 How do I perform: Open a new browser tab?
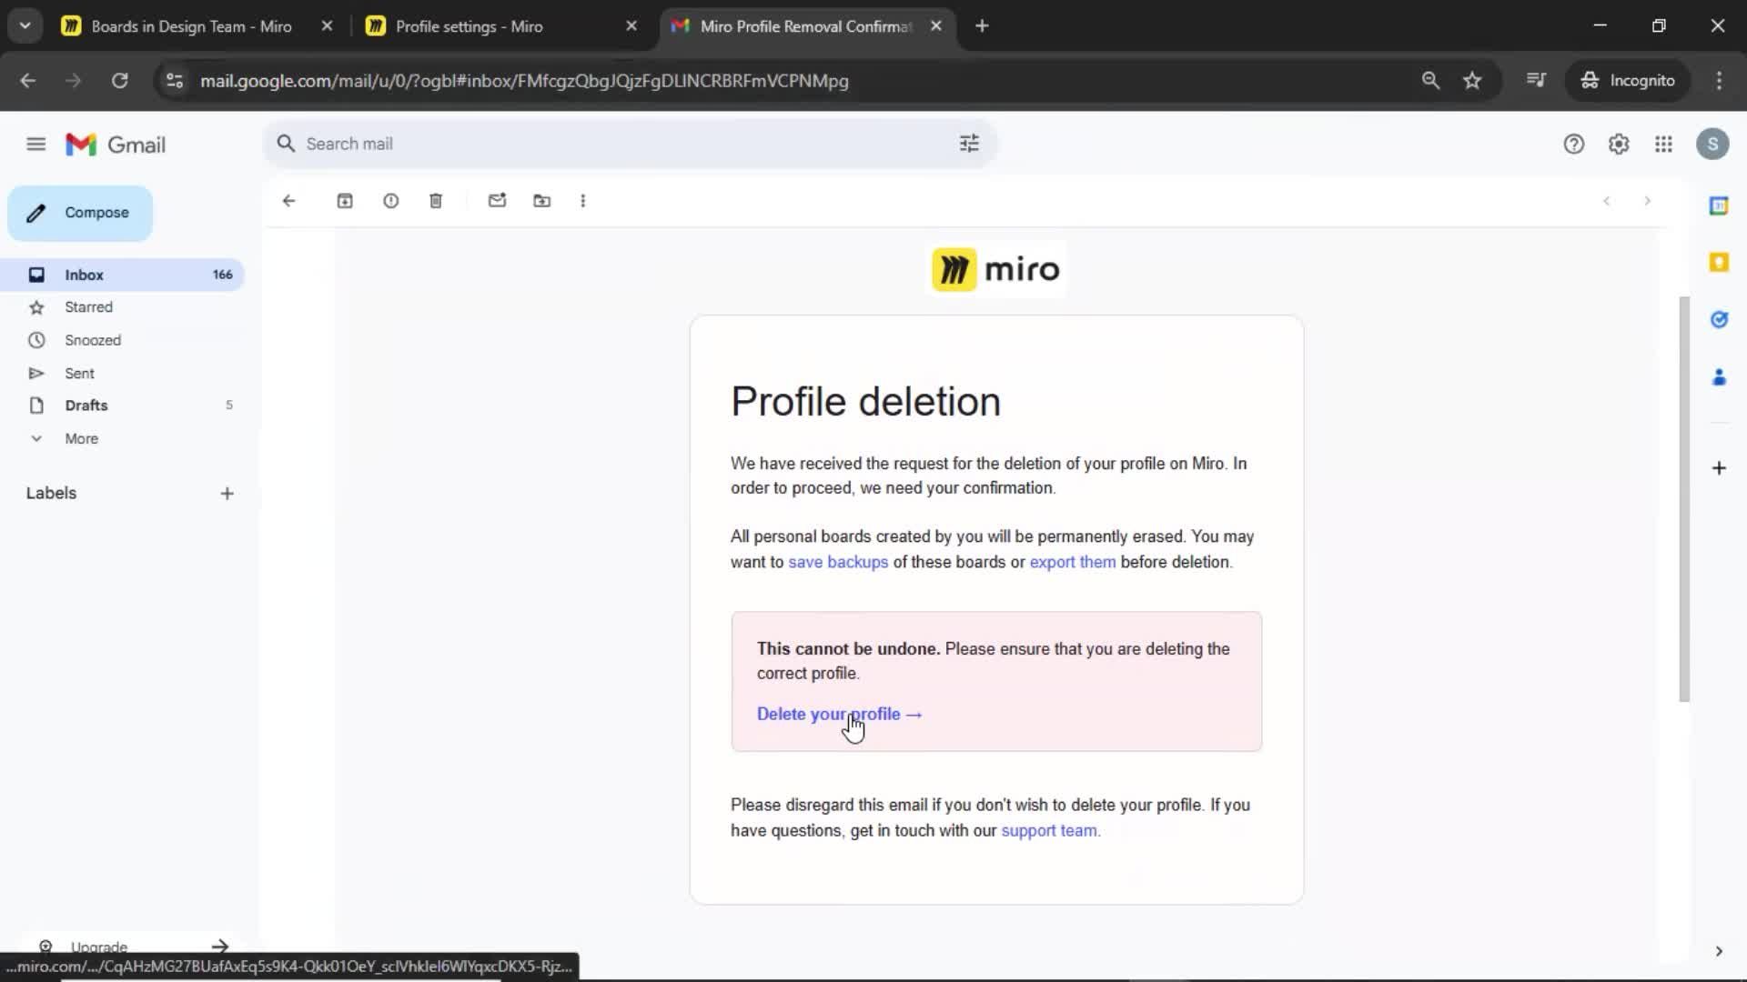tap(982, 26)
